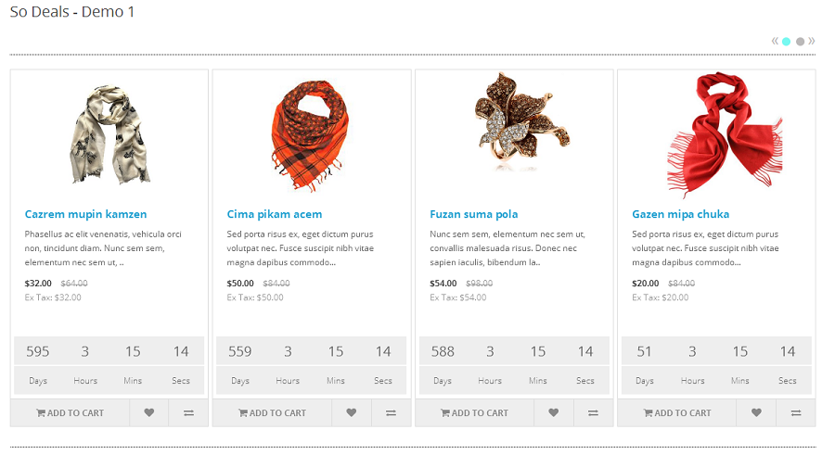Image resolution: width=835 pixels, height=455 pixels.
Task: Add Gazen mipa chuka to cart
Action: pyautogui.click(x=677, y=413)
